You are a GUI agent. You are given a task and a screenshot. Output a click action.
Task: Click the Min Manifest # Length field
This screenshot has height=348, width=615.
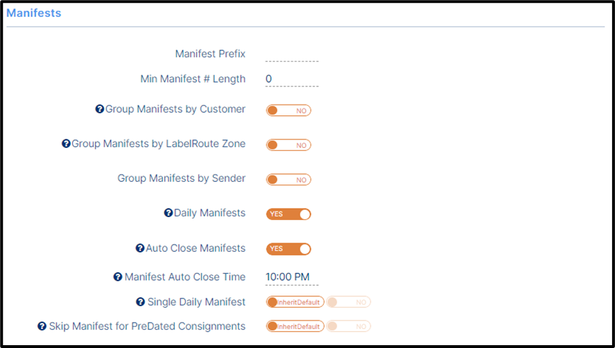(x=292, y=79)
